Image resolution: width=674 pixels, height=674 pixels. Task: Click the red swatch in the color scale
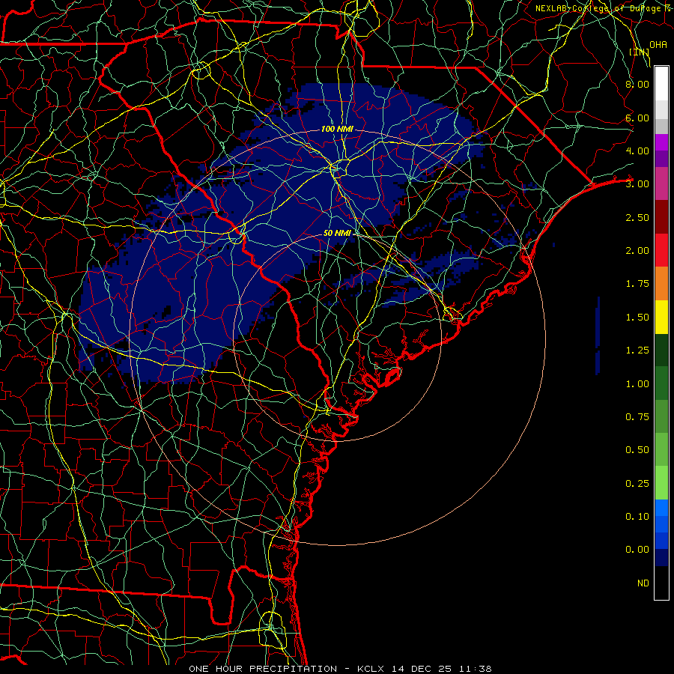661,250
